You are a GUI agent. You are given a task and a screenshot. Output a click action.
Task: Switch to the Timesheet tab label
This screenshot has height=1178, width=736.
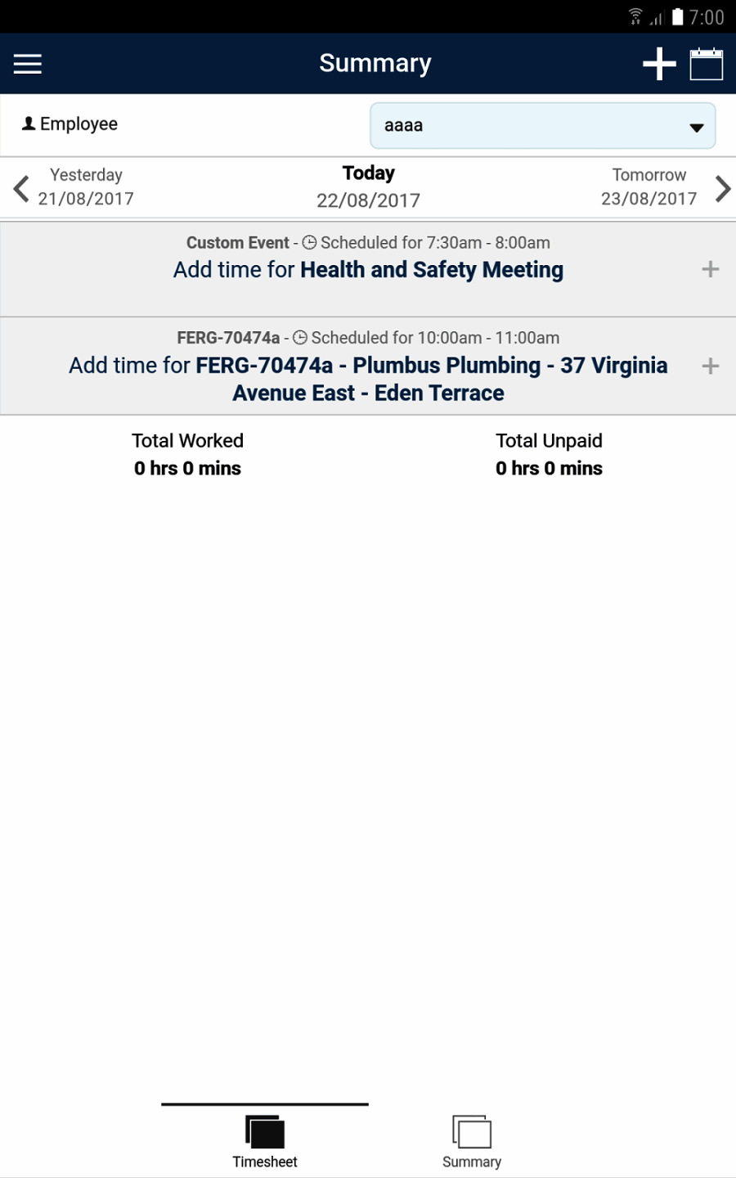coord(265,1162)
